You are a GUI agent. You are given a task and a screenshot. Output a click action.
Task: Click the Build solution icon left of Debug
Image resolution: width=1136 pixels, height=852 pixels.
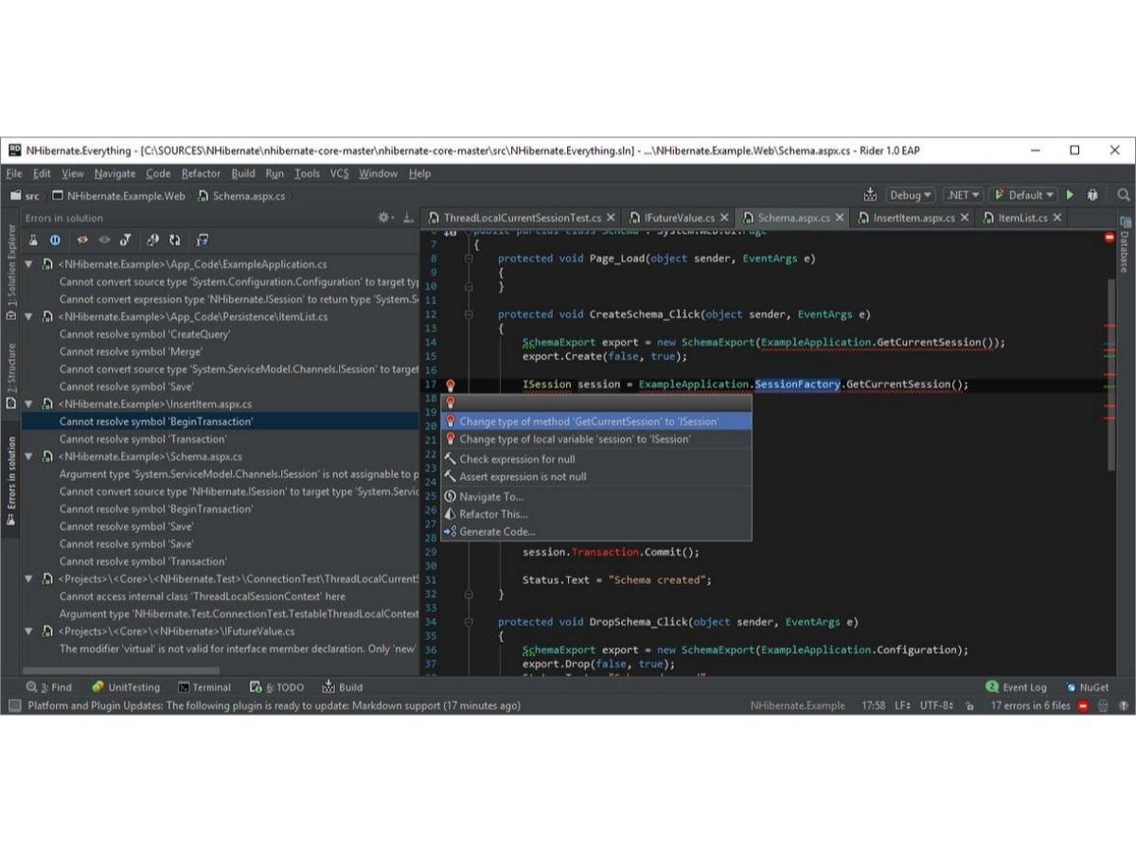[x=870, y=195]
